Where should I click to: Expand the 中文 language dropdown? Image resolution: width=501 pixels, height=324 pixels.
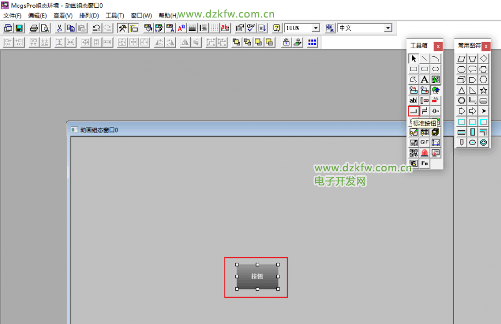pos(388,28)
